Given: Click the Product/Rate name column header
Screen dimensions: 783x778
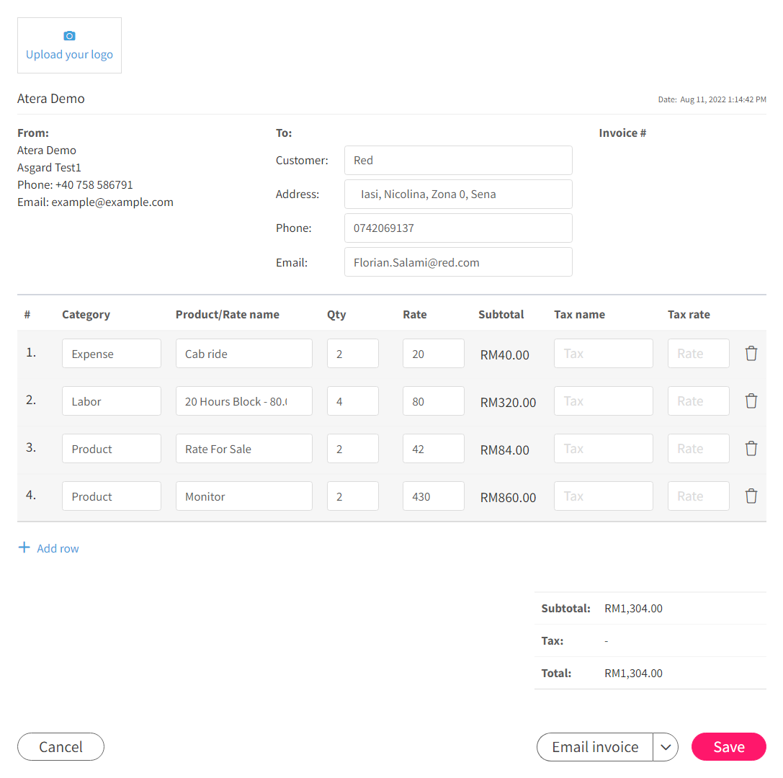Looking at the screenshot, I should [227, 315].
